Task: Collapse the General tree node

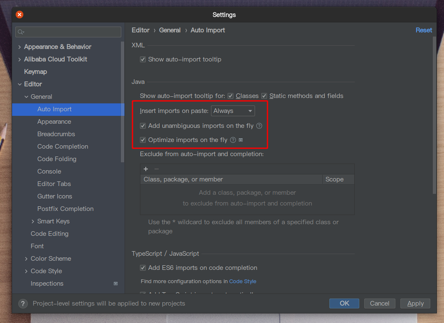Action: click(x=26, y=97)
